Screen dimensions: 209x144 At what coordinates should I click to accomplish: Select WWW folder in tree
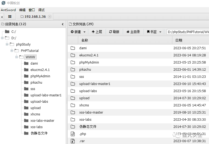pos(31,57)
